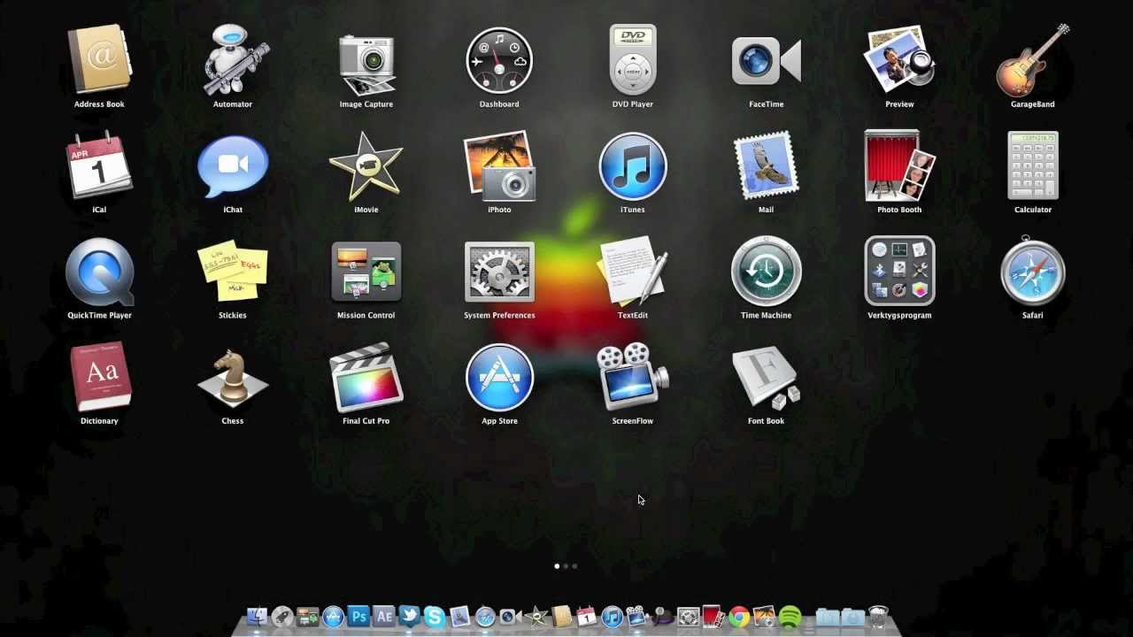The image size is (1133, 637).
Task: Click the iCal calendar icon in the Dock
Action: pyautogui.click(x=587, y=617)
